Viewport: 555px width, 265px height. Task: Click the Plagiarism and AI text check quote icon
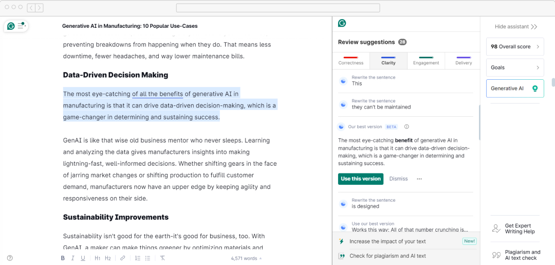[496, 255]
